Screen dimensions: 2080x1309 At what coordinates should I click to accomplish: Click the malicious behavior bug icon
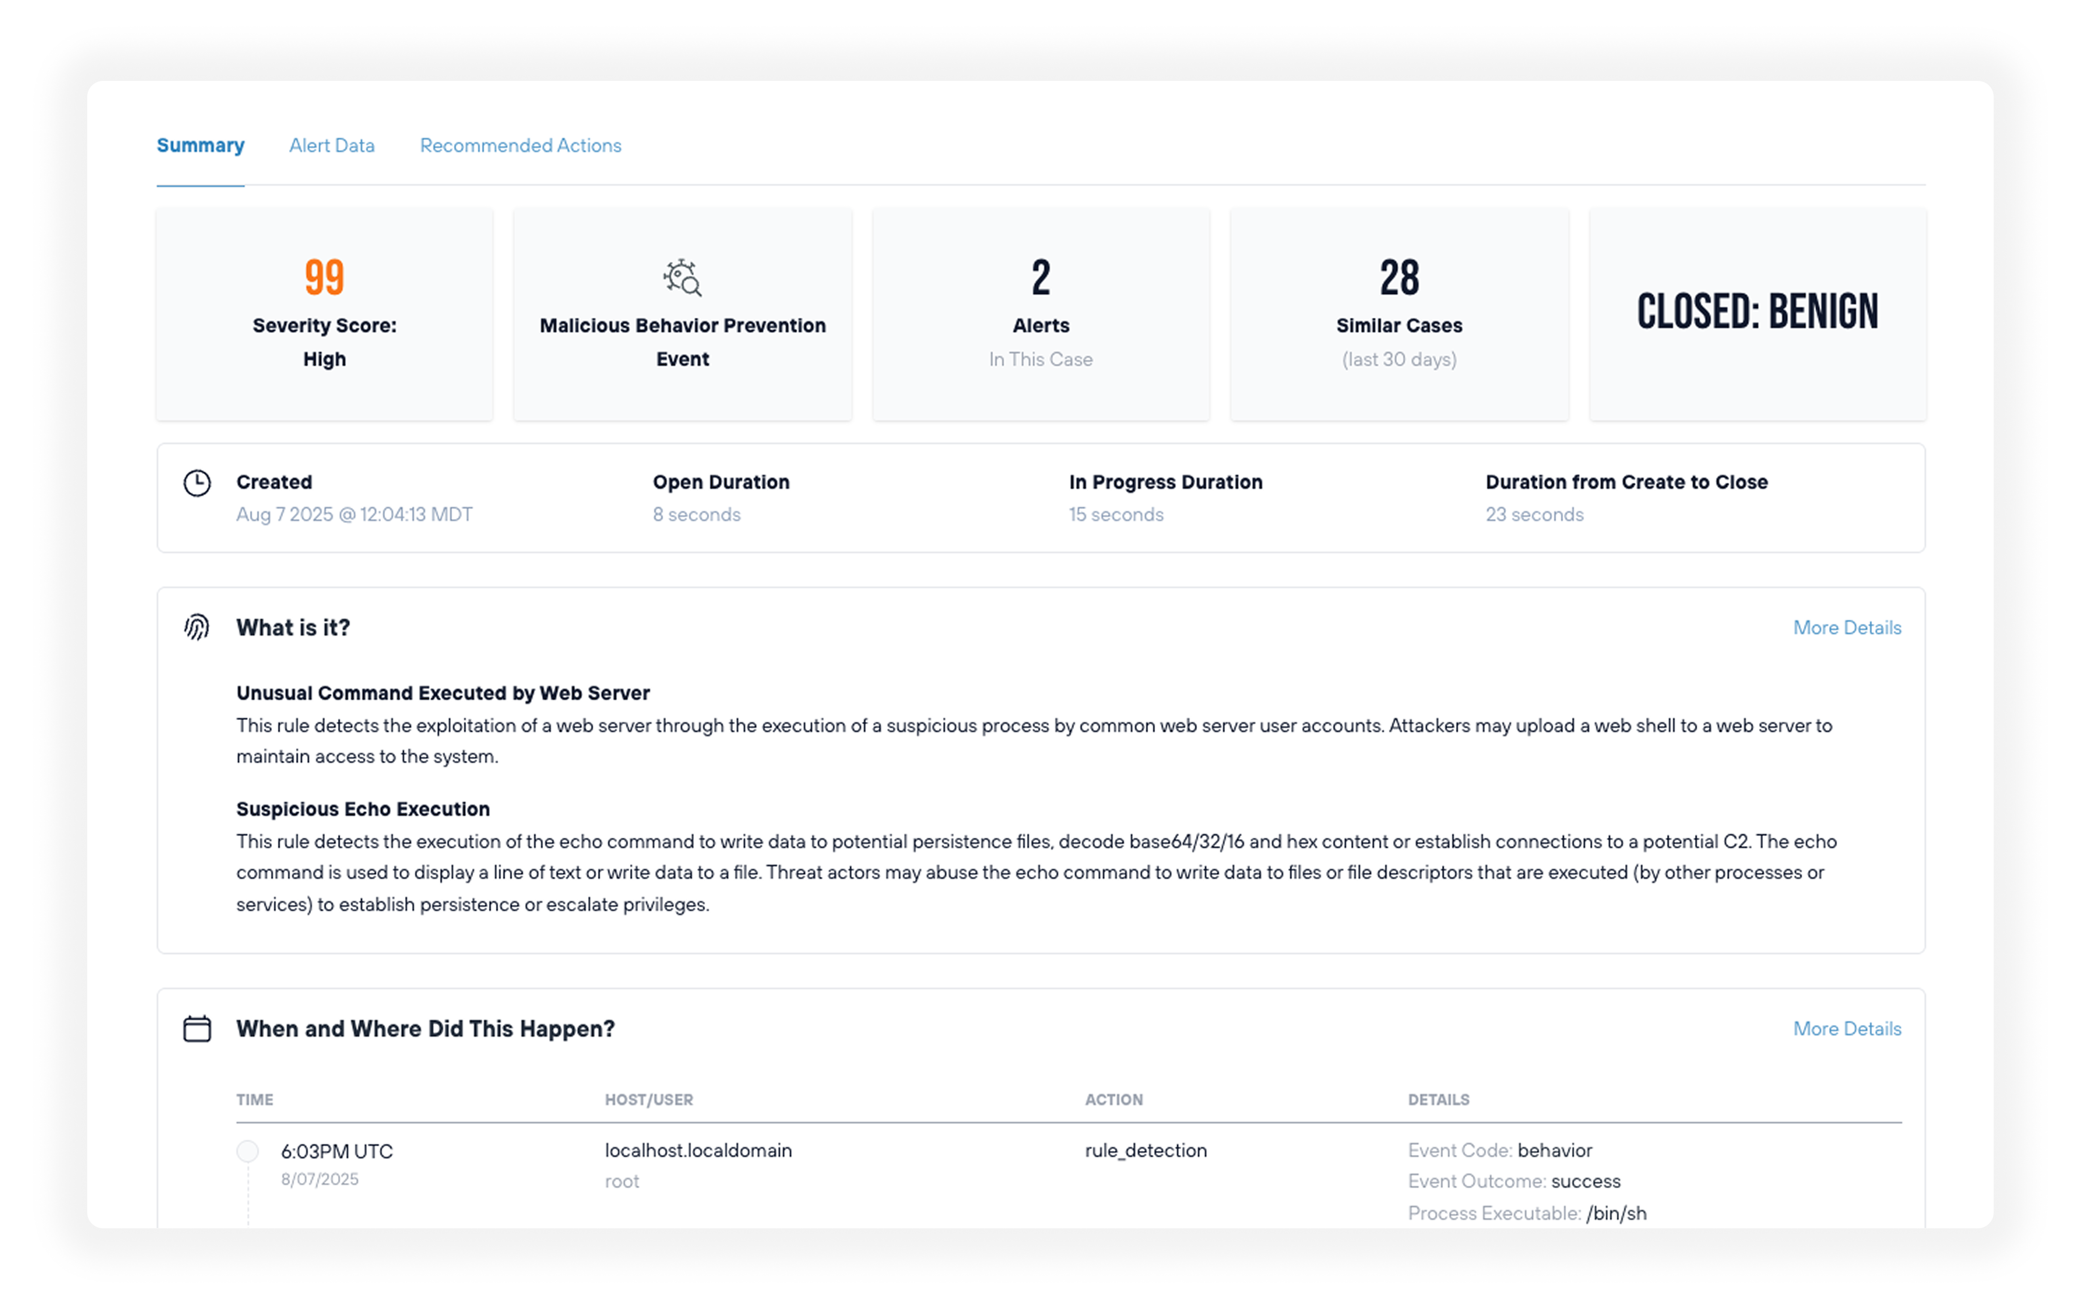click(682, 277)
